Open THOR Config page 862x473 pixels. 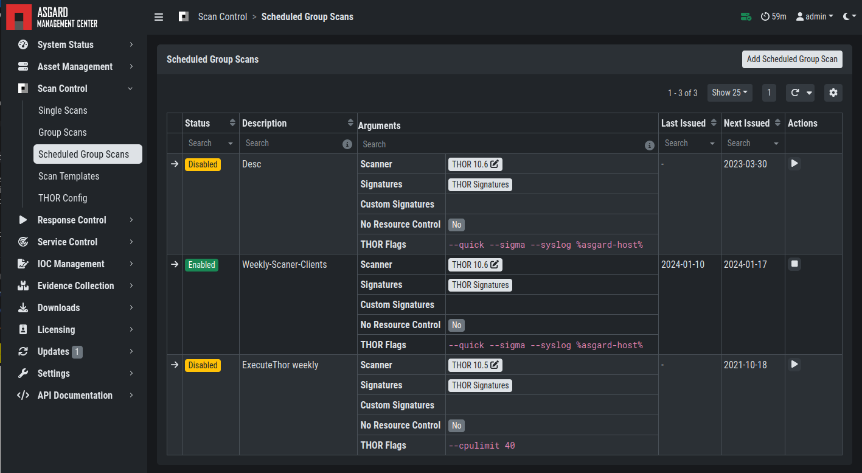63,198
